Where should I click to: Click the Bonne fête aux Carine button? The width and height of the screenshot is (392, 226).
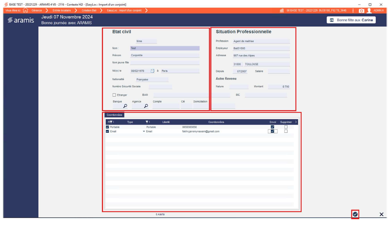pyautogui.click(x=351, y=20)
